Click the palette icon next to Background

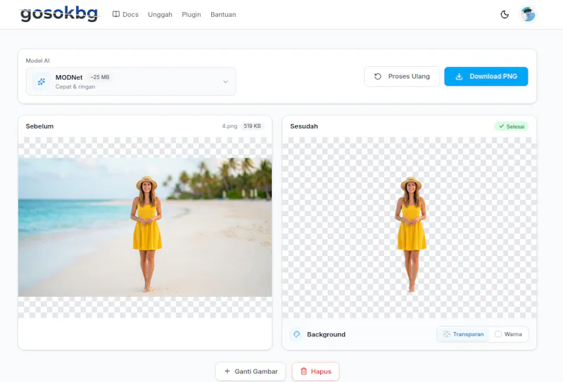[x=296, y=334]
